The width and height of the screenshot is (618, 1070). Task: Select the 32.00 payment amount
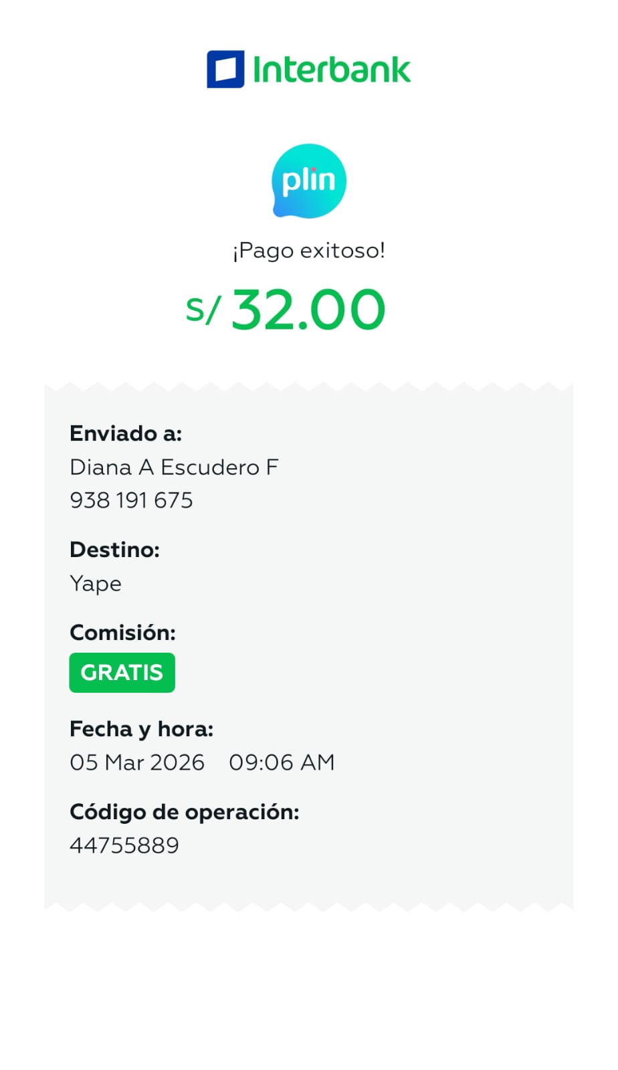pos(308,310)
